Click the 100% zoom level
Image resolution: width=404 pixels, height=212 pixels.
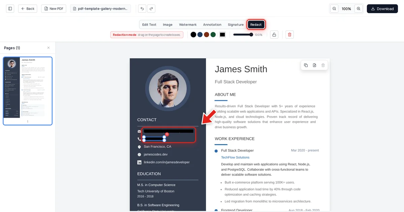(346, 9)
